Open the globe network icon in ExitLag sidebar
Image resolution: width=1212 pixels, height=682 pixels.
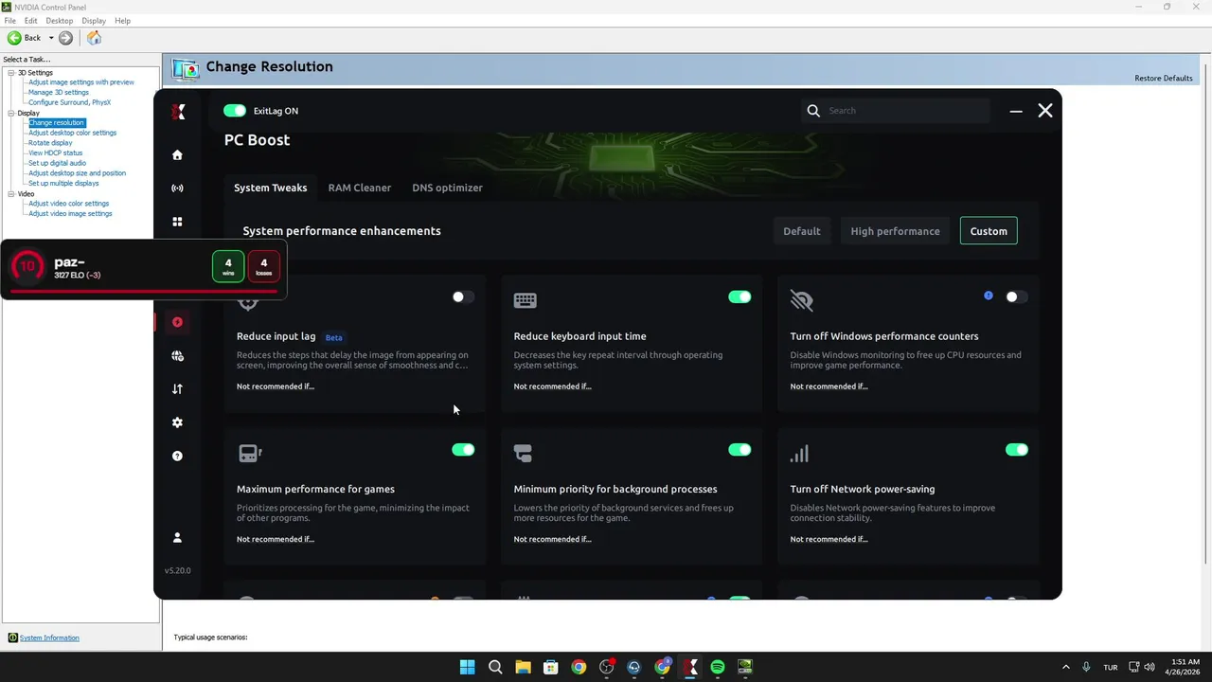pos(177,356)
